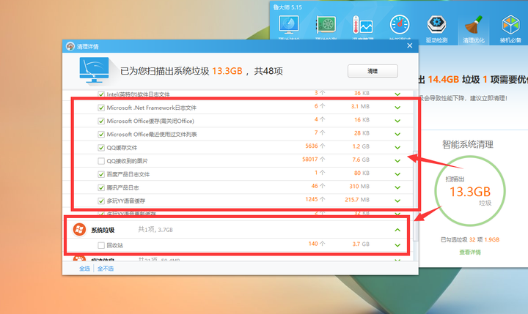Screen dimensions: 528x314
Task: Open the speedometer performance test icon
Action: (400, 25)
